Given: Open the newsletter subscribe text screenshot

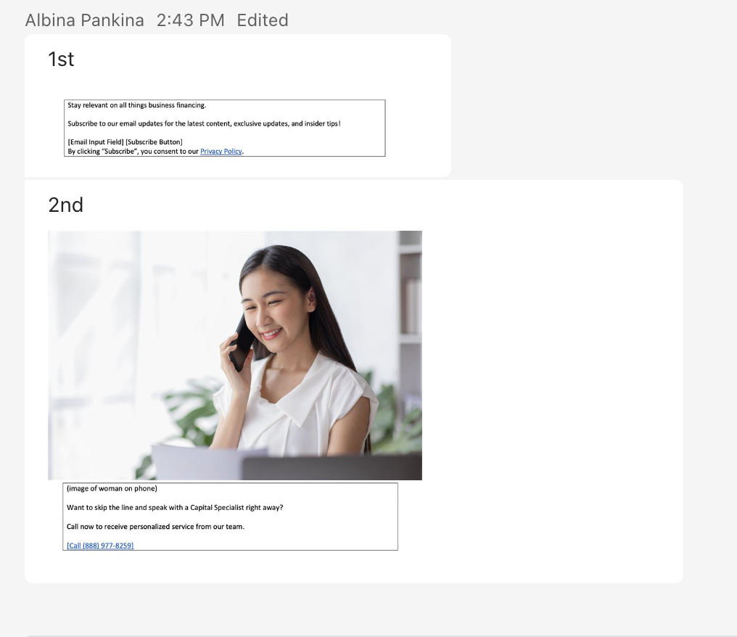Looking at the screenshot, I should coord(225,128).
